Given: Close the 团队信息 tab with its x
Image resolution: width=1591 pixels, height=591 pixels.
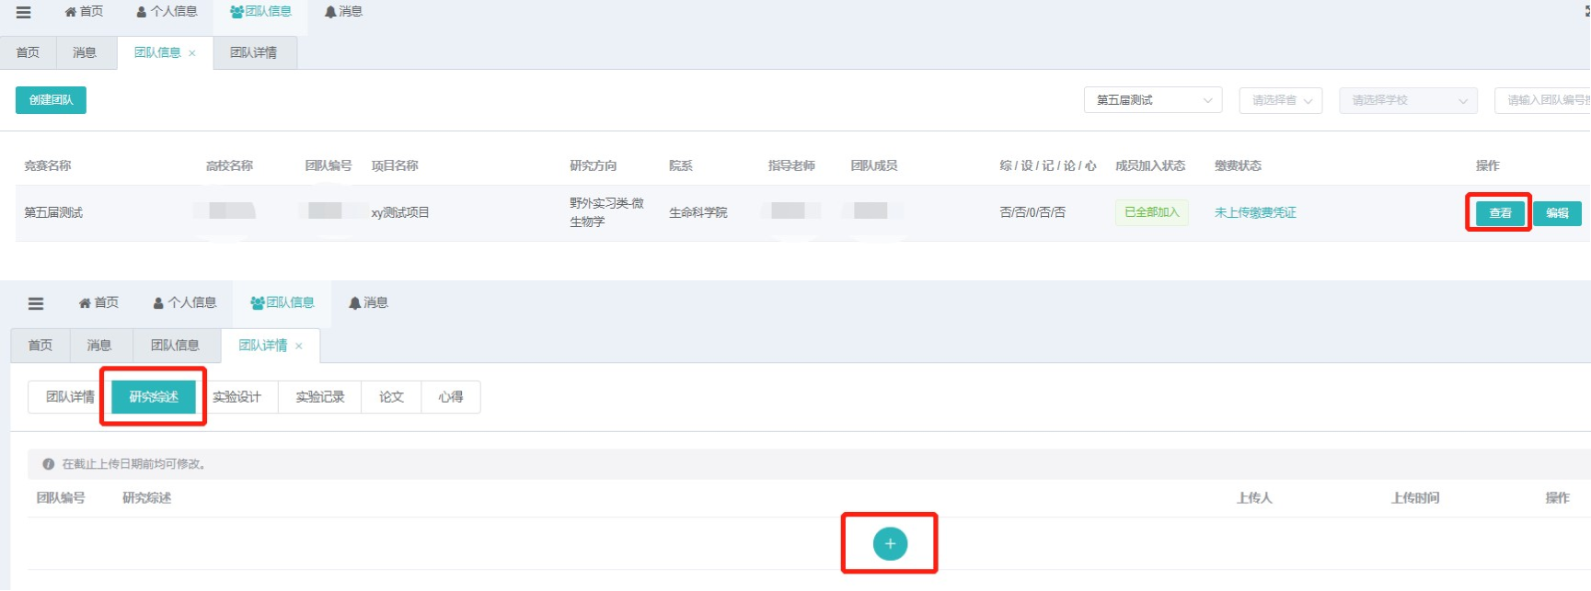Looking at the screenshot, I should point(192,53).
